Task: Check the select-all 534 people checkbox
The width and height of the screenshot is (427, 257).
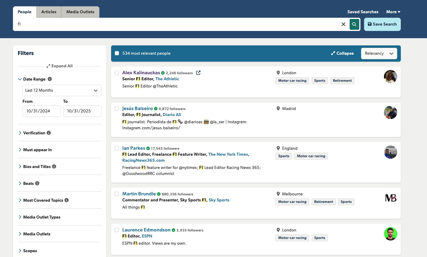Action: coord(117,53)
